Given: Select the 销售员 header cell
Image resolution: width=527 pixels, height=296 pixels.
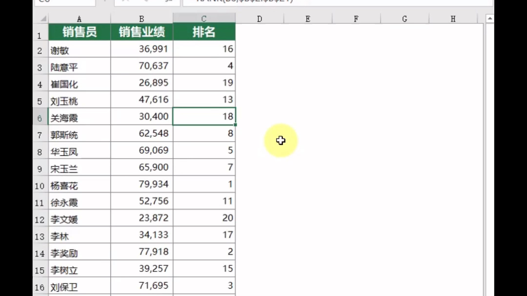Looking at the screenshot, I should tap(79, 32).
